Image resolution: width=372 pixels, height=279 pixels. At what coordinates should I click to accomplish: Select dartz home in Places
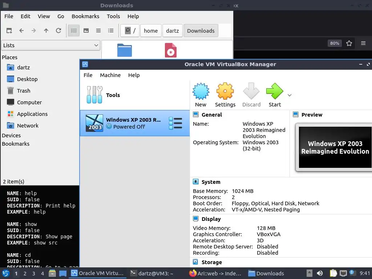(23, 68)
